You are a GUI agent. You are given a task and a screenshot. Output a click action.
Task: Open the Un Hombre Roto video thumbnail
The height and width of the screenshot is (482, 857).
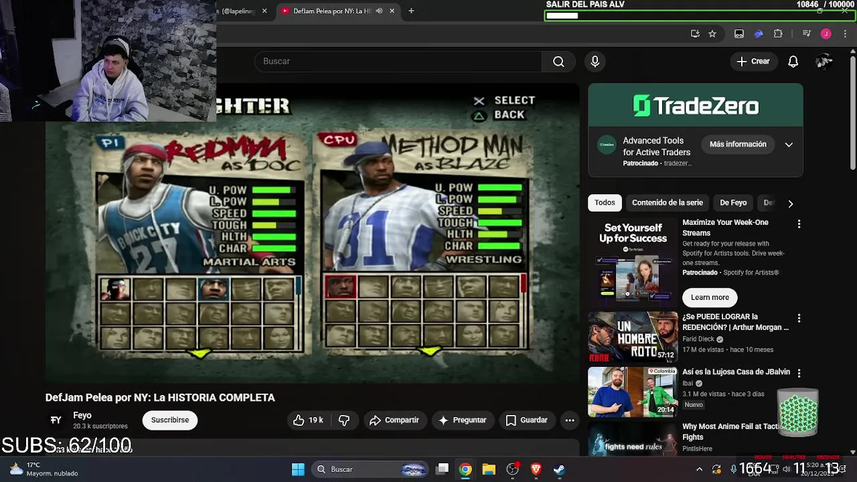(x=633, y=337)
